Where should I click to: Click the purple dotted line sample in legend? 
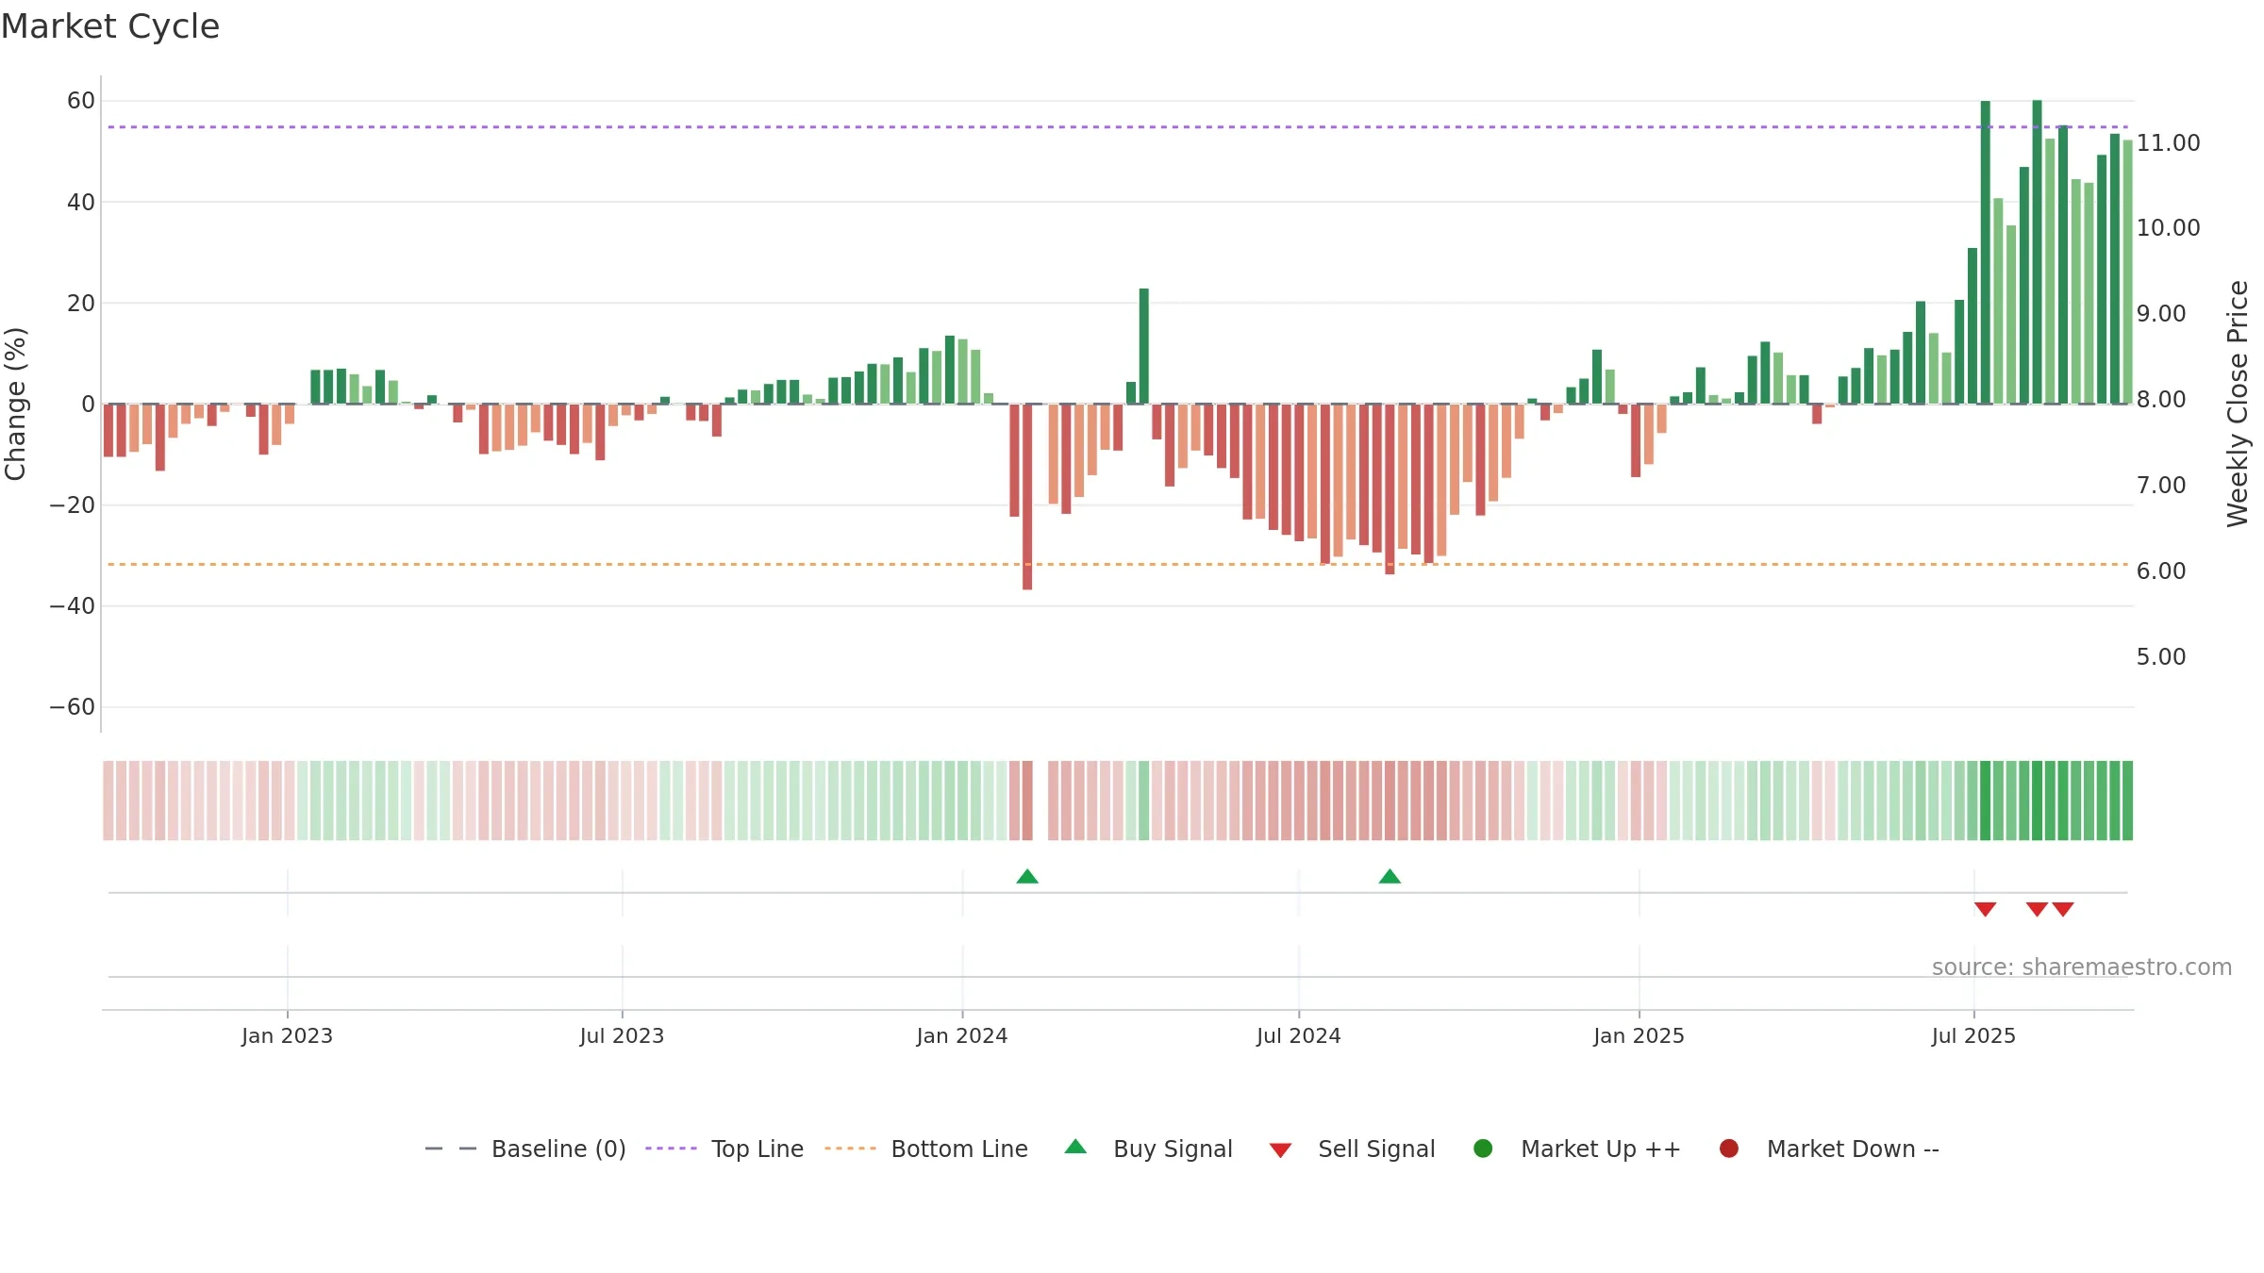671,1149
